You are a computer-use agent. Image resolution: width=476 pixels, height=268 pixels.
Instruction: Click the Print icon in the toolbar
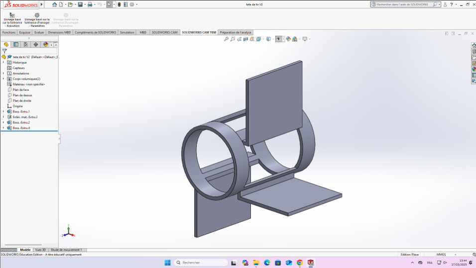pyautogui.click(x=90, y=4)
